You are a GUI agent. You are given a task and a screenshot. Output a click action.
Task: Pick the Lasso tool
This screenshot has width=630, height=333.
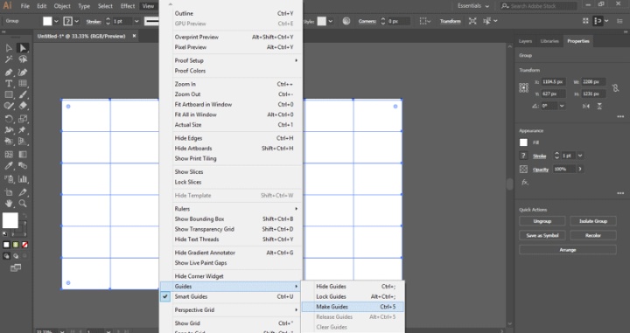pyautogui.click(x=23, y=59)
